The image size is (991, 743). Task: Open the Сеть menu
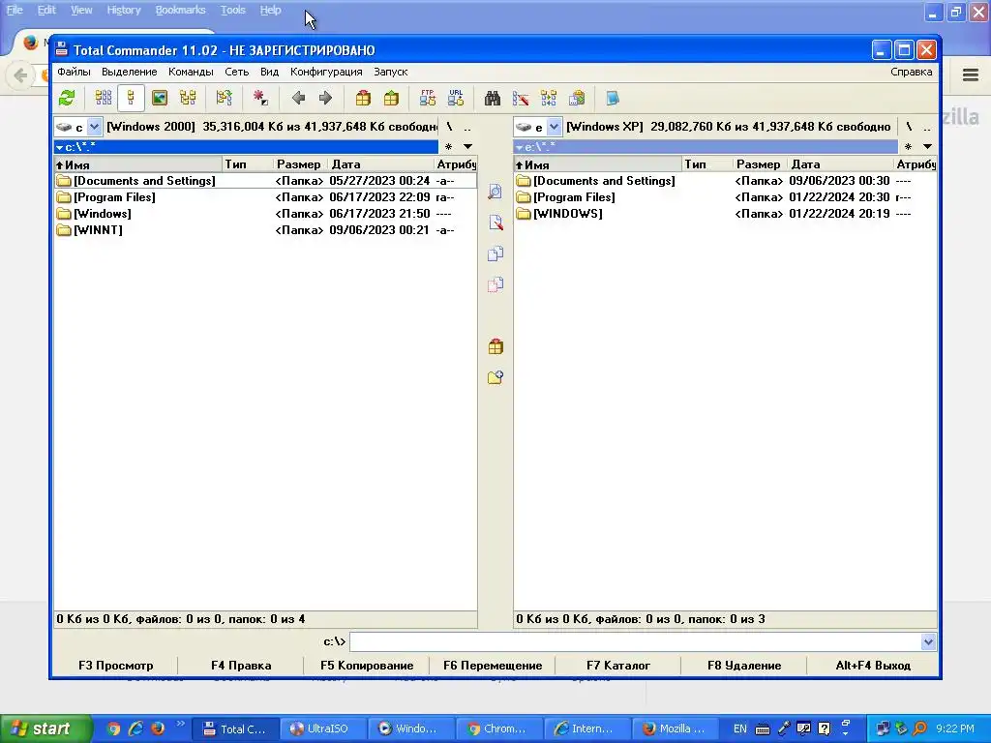tap(237, 72)
